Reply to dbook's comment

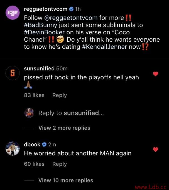60,164
